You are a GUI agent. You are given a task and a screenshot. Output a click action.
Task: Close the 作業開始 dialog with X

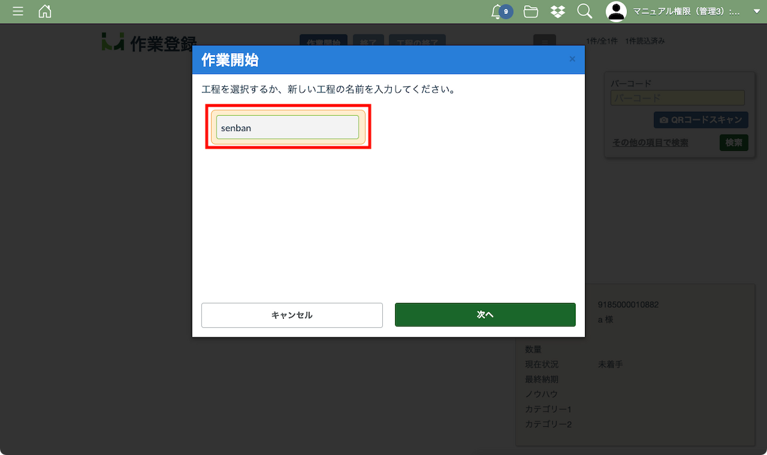click(x=572, y=59)
